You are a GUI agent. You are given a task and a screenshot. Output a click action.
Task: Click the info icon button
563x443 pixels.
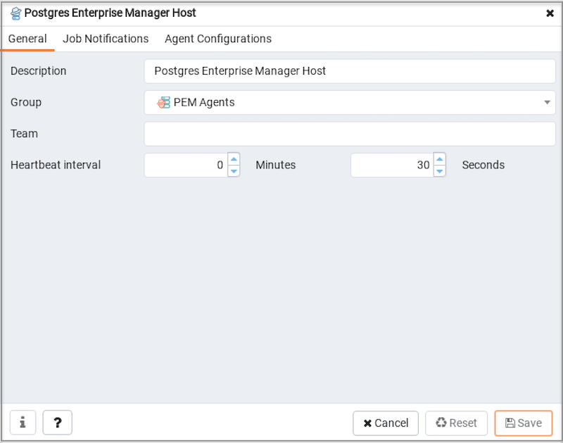pyautogui.click(x=23, y=423)
